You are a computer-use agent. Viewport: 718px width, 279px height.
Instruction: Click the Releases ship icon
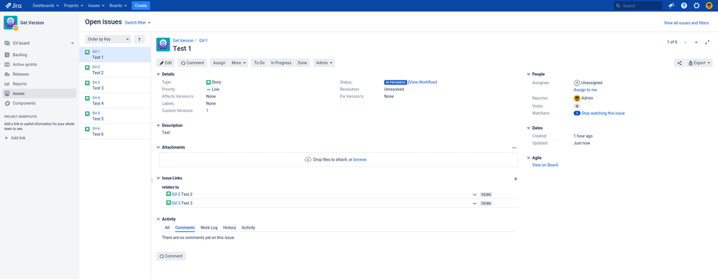click(x=7, y=74)
